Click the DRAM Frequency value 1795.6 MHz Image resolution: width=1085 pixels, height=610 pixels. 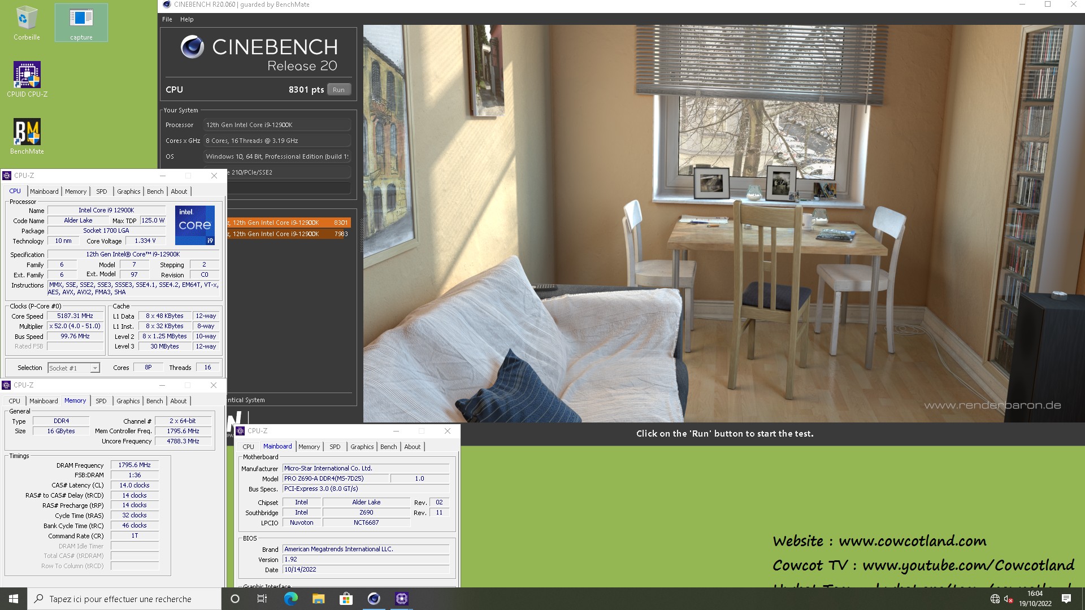134,465
